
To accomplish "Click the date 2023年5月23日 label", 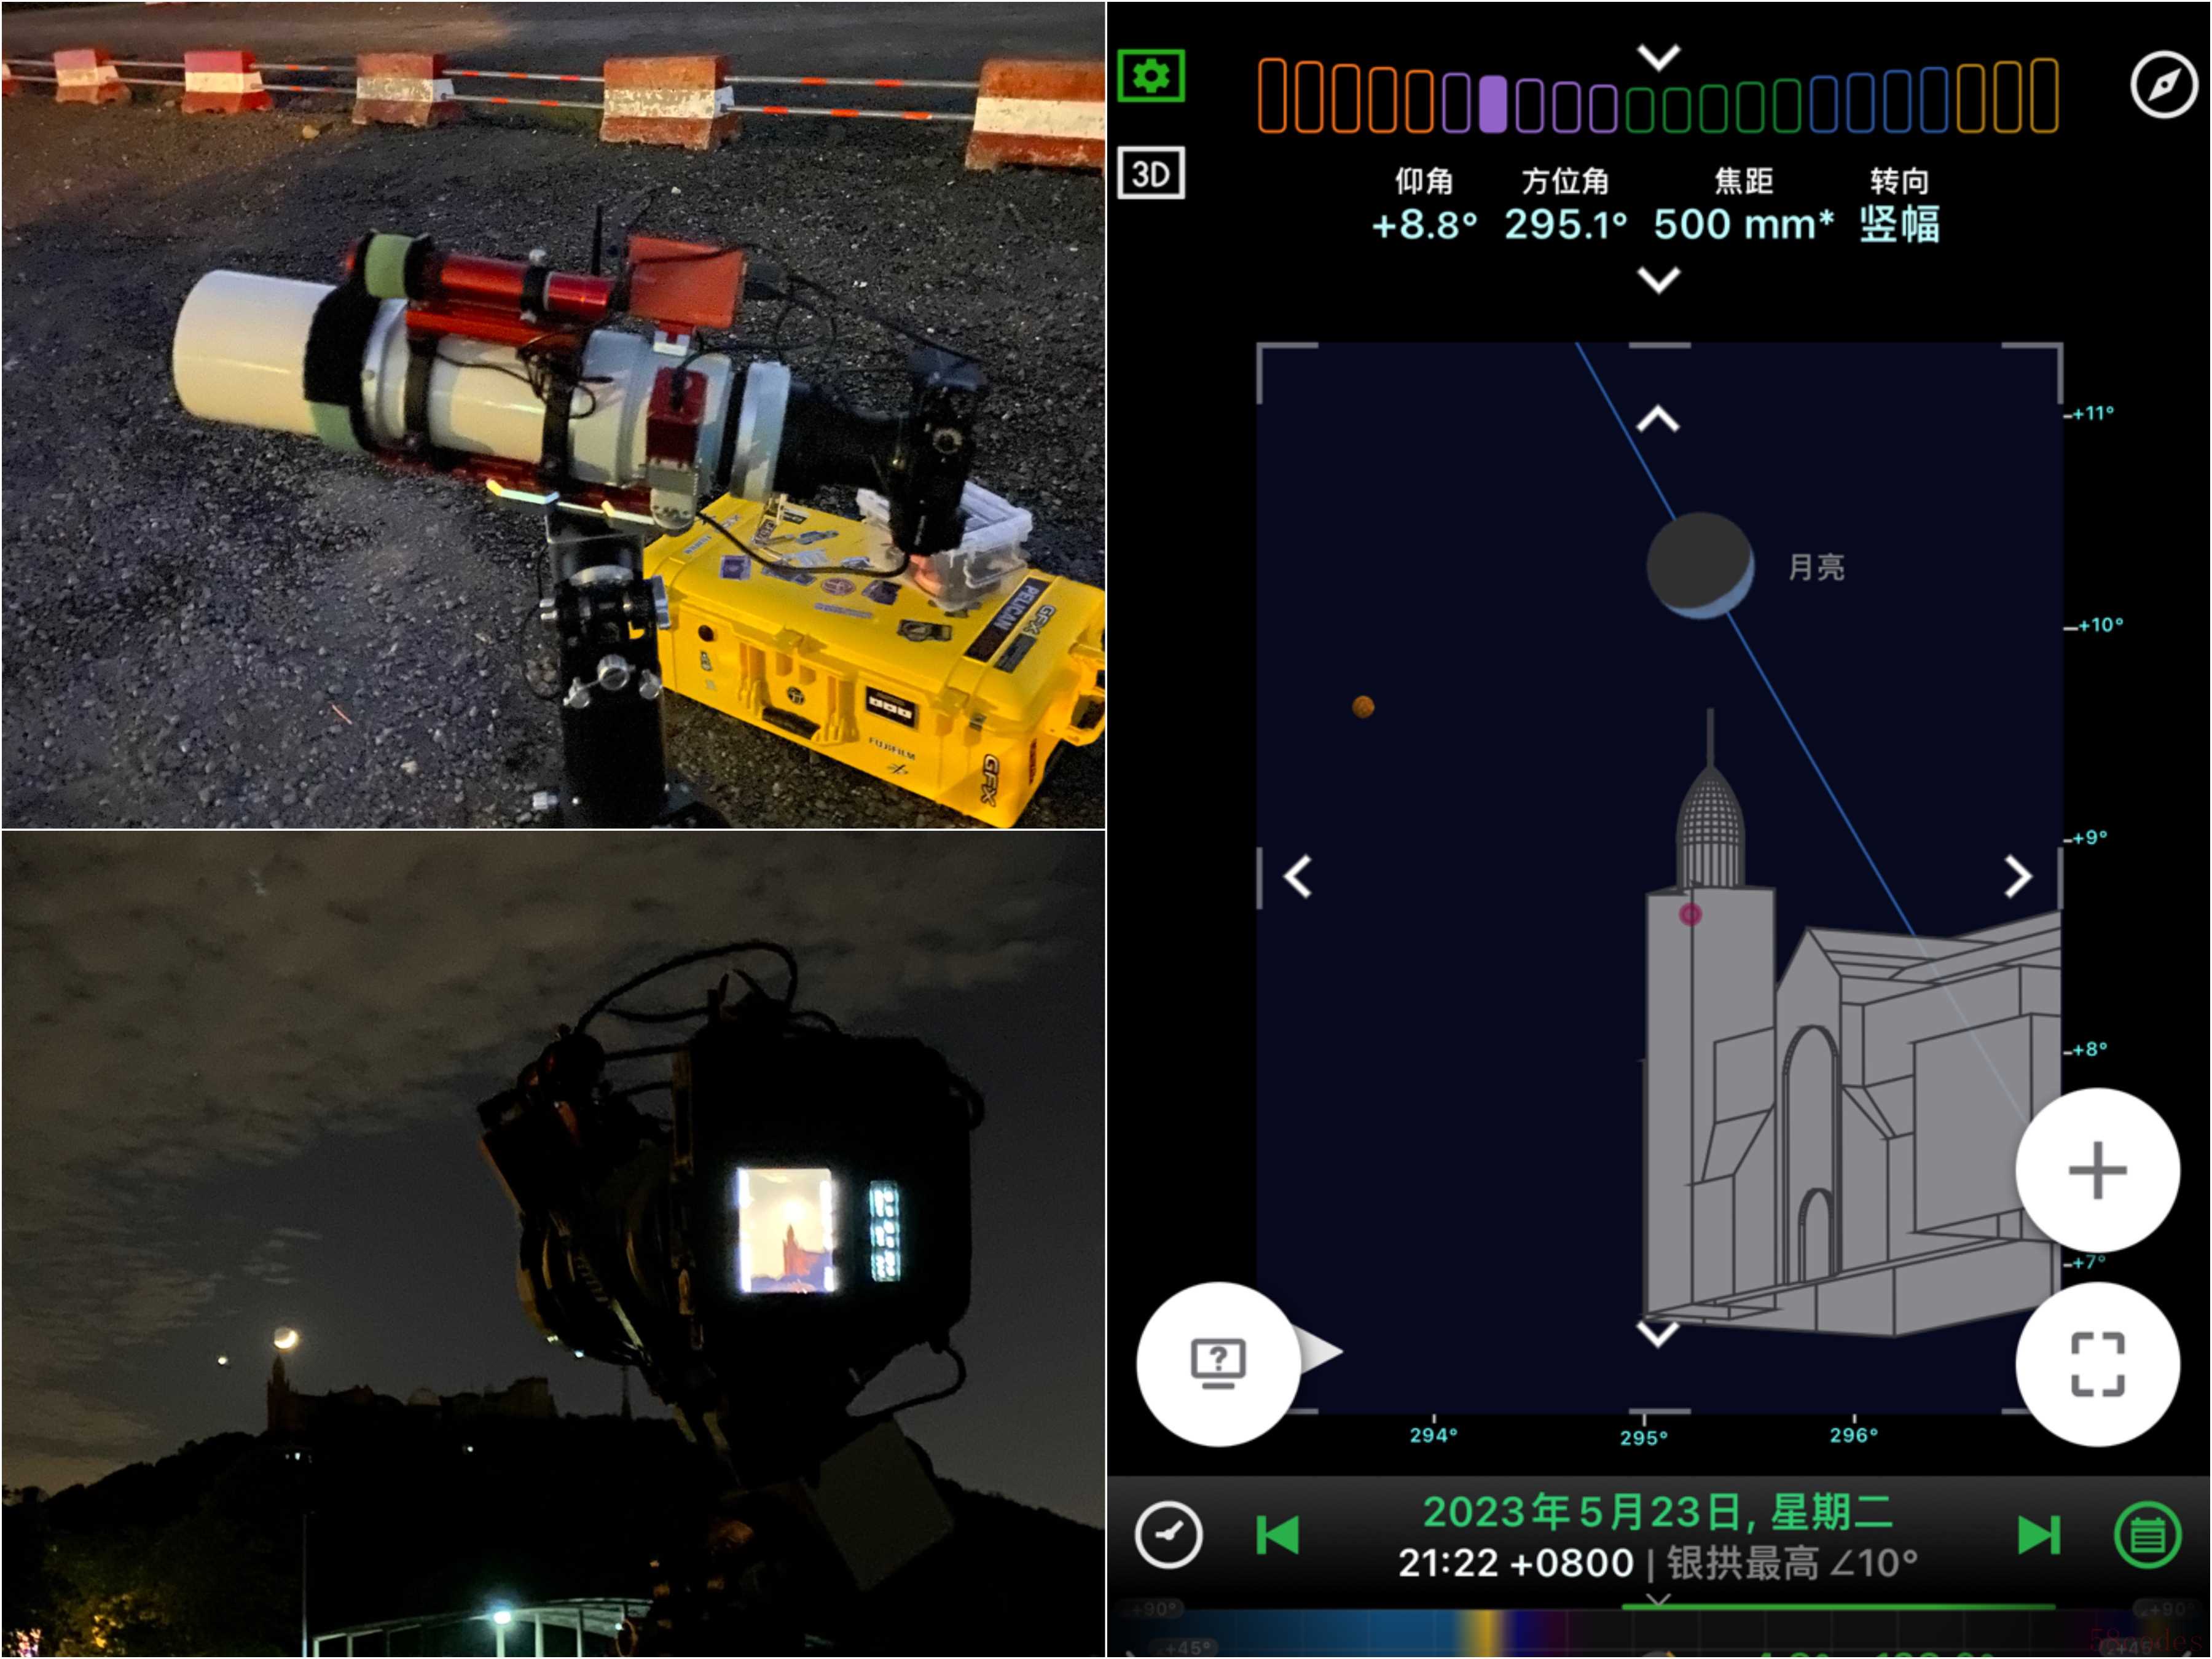I will pos(1657,1512).
